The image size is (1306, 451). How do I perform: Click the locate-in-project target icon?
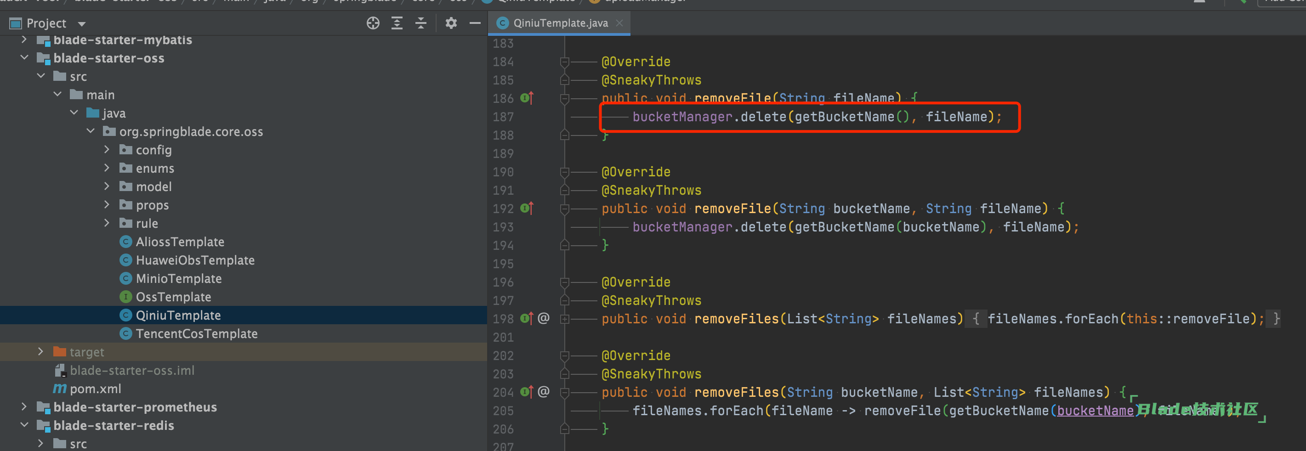(x=373, y=23)
